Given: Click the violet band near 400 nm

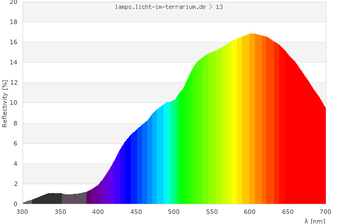Looking at the screenshot, I should point(104,193).
